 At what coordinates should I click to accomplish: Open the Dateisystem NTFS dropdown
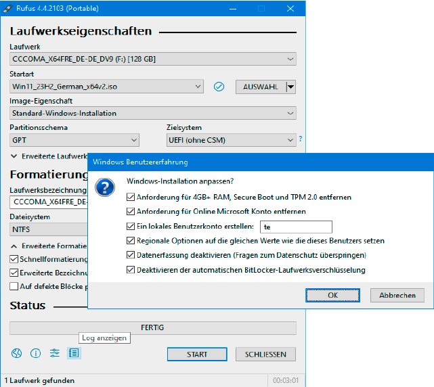tap(49, 229)
